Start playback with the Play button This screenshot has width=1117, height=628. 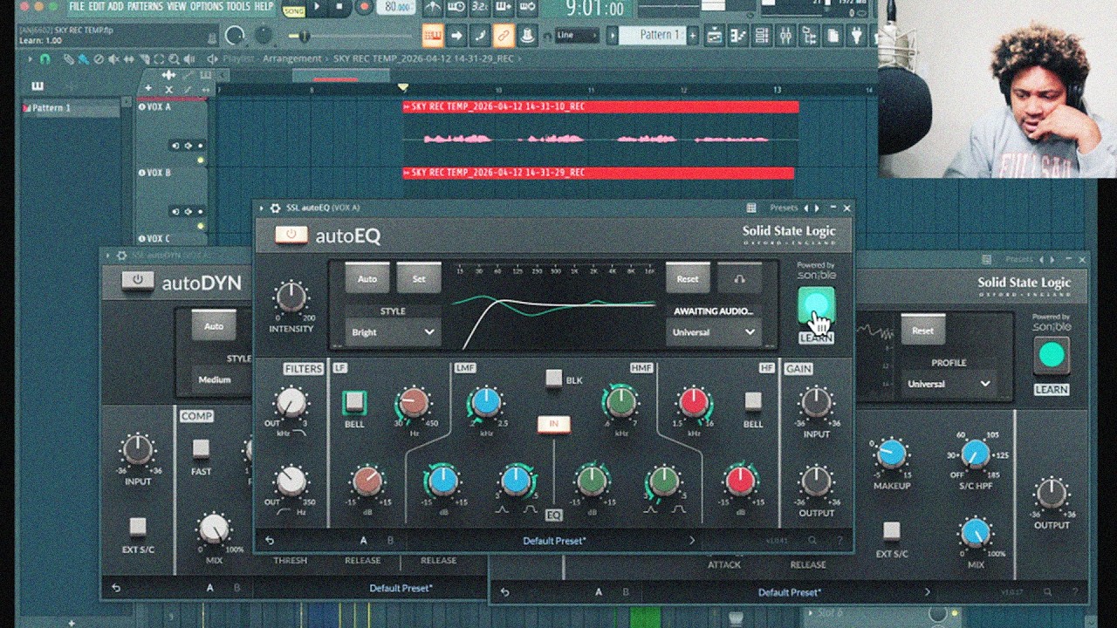316,7
